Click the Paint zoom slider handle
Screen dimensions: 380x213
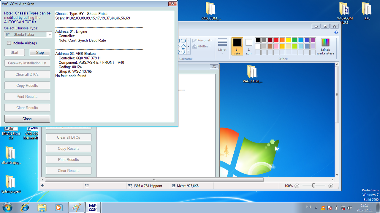314,186
